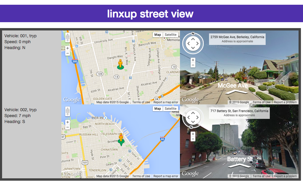303x186 pixels.
Task: Select Map view on the San Francisco map
Action: [157, 109]
